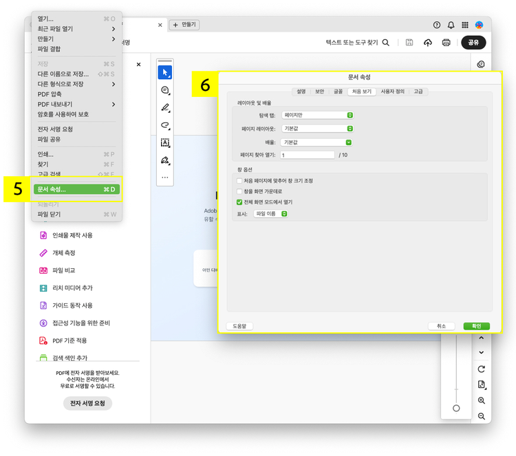
Task: Switch to the 고급 tab
Action: 418,91
